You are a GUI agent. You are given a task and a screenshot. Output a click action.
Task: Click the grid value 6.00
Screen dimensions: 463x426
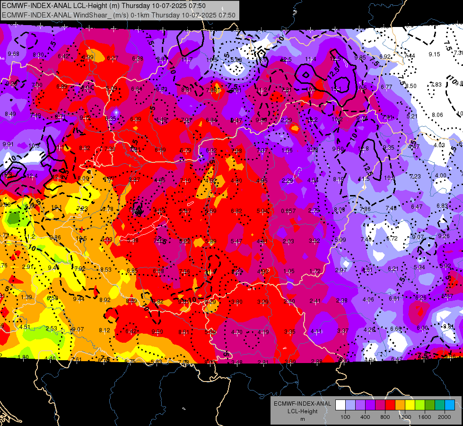pos(422,328)
